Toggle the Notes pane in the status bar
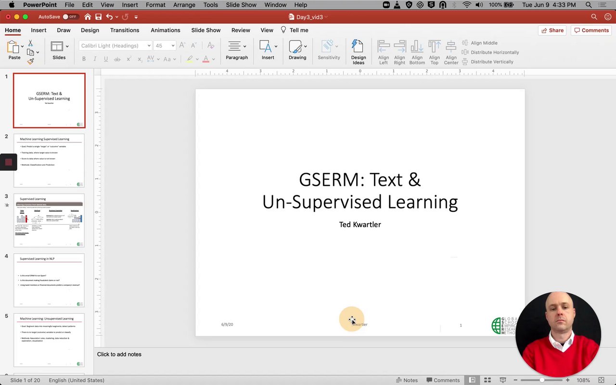The image size is (616, 385). [407, 380]
